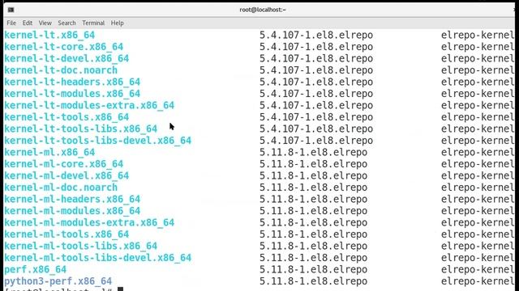Click the text kernel-ml-devel.x86_64
The height and width of the screenshot is (291, 519).
pyautogui.click(x=66, y=175)
